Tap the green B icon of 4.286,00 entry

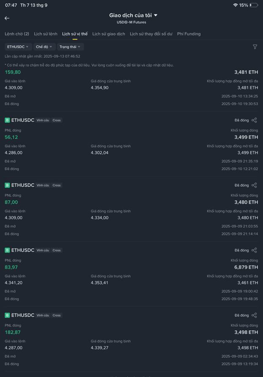point(7,120)
